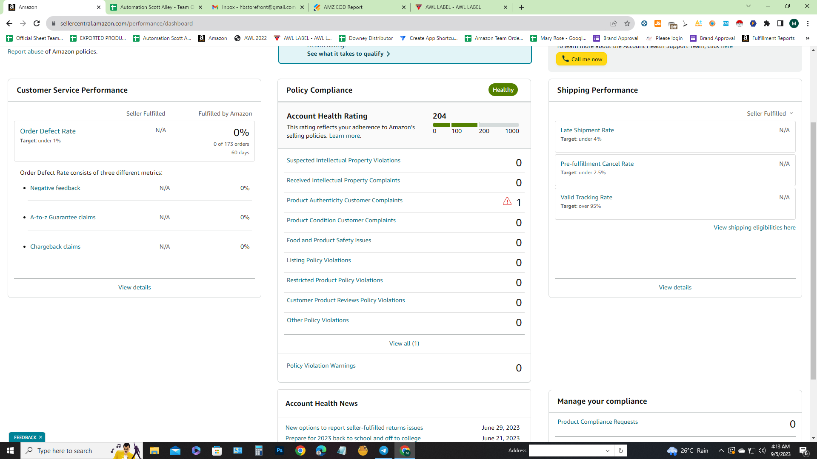Go back to previous page
The width and height of the screenshot is (817, 459).
tap(9, 23)
